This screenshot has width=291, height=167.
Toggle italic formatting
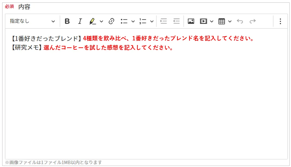point(80,21)
